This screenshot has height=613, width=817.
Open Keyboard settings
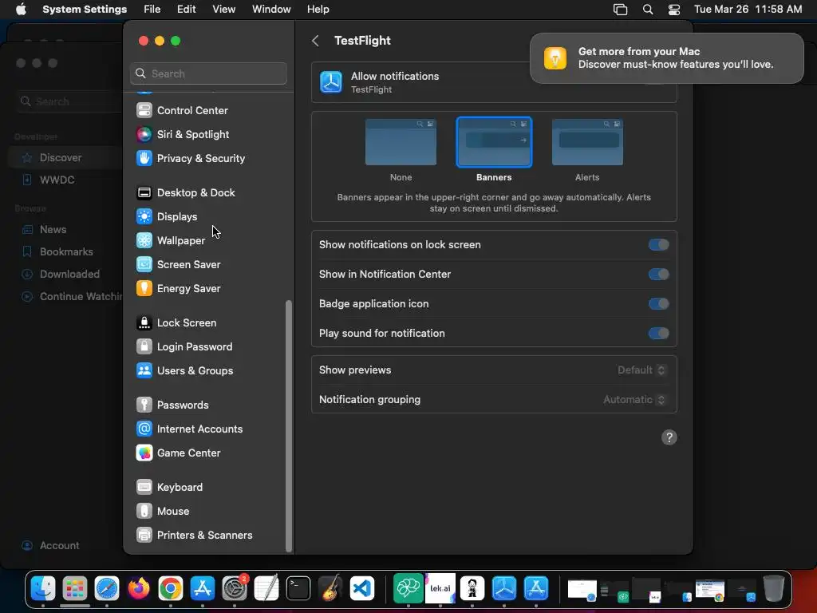click(x=169, y=488)
